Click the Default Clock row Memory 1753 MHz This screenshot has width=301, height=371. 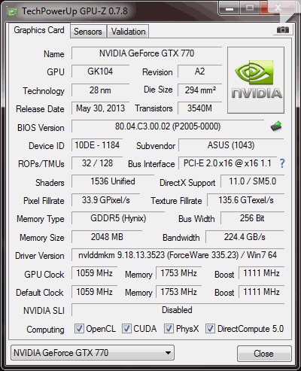(179, 292)
